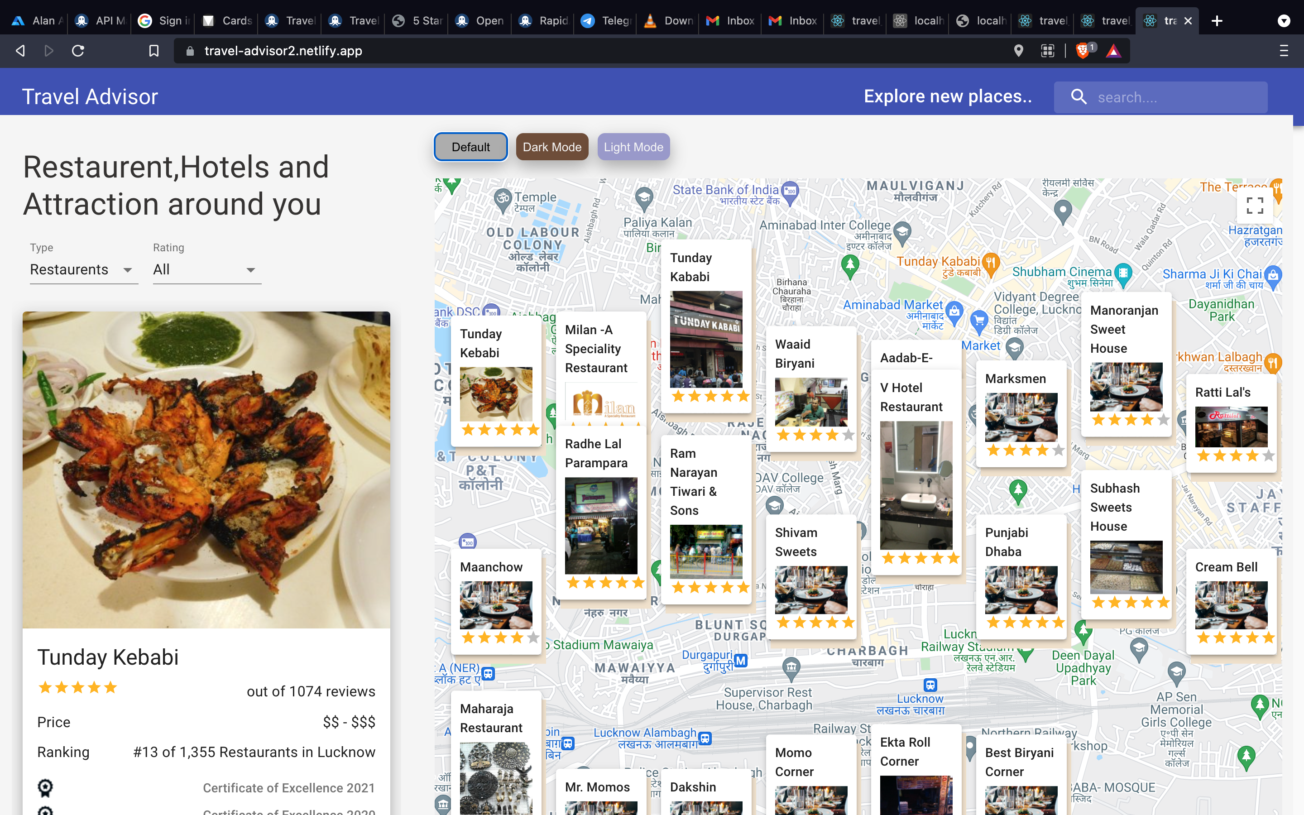Screen dimensions: 1304x815
Task: Click Certificate of Excellence 2021 text
Action: [289, 787]
